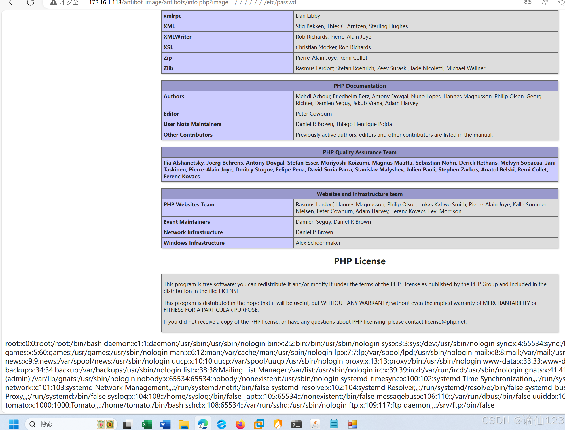Click the address bar URL text
The height and width of the screenshot is (430, 565).
tap(192, 3)
